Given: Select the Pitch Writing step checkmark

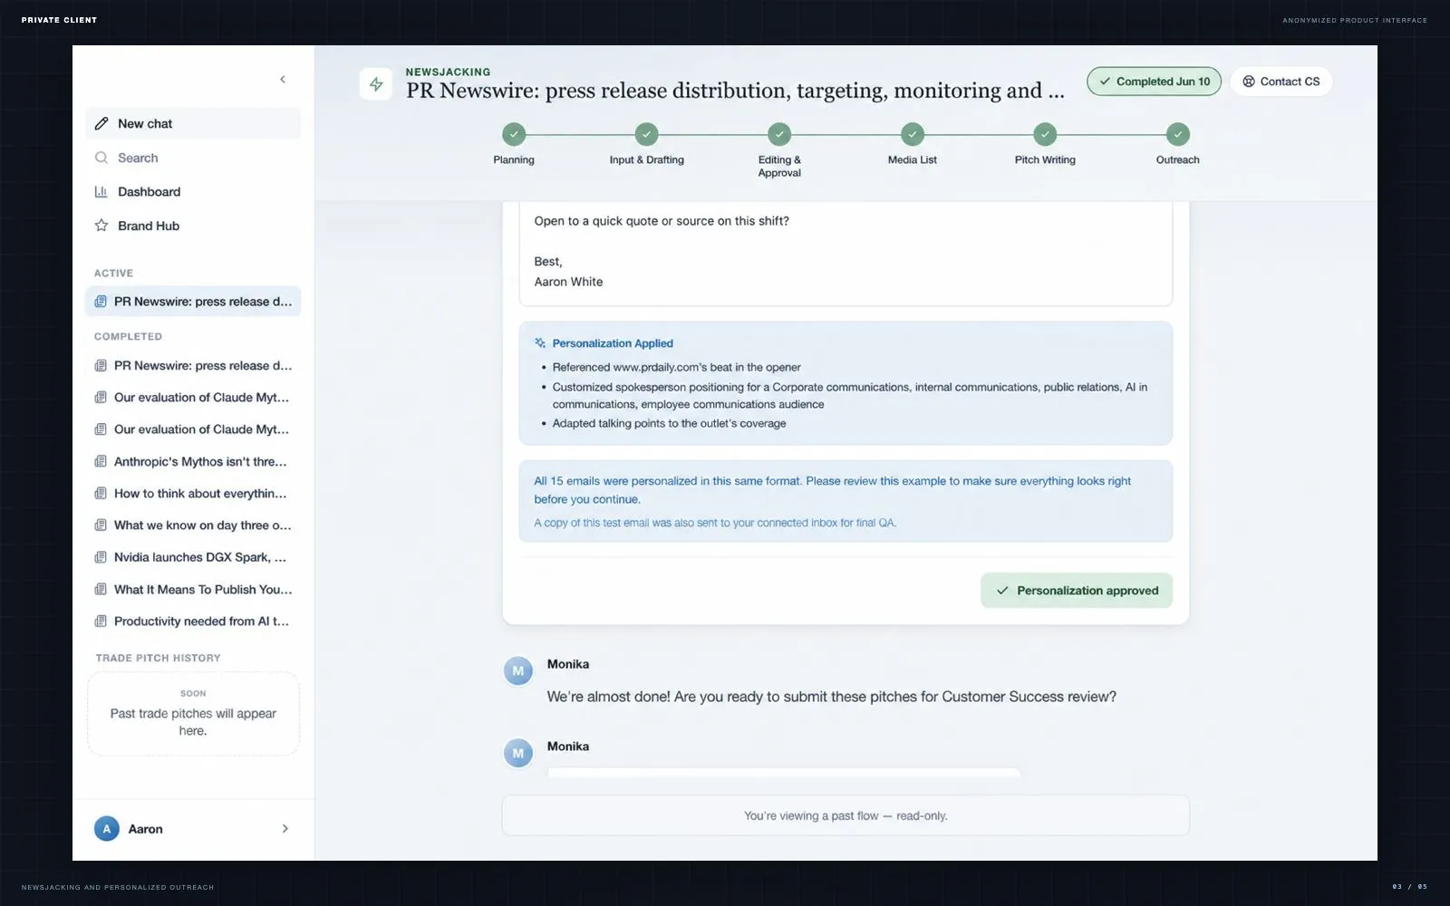Looking at the screenshot, I should click(1045, 134).
